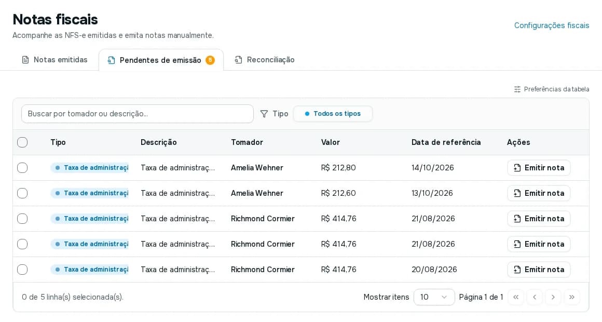Jump to the first page with the double-left arrow
This screenshot has height=322, width=602.
(516, 297)
